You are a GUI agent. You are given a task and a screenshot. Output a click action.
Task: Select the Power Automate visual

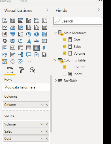click(x=21, y=61)
